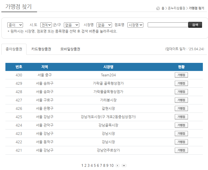Switch to 카드형상품권 tab
Screen dimensions: 208x170
tap(41, 49)
